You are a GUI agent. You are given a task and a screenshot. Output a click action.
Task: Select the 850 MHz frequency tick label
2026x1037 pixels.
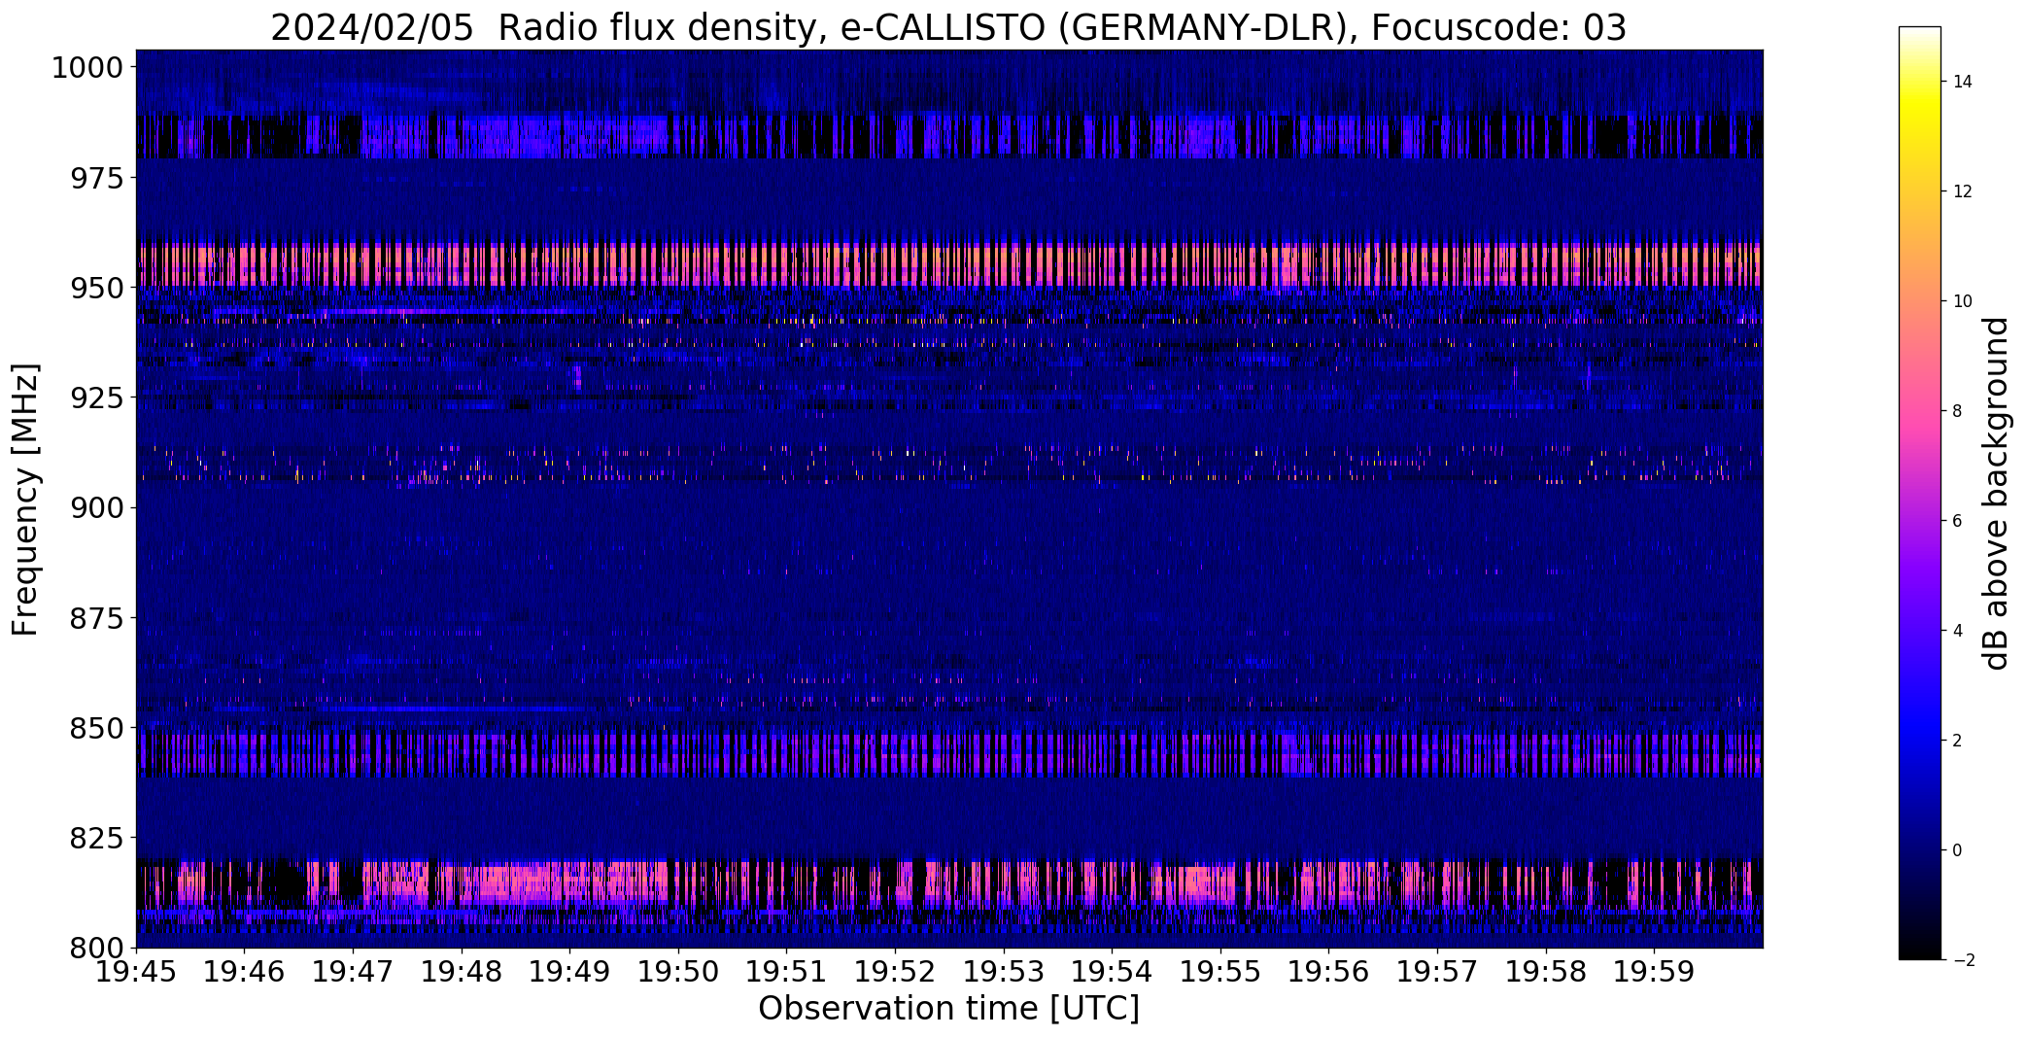pos(97,727)
